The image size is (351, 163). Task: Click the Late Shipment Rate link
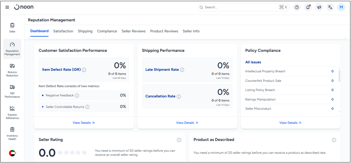pos(162,70)
